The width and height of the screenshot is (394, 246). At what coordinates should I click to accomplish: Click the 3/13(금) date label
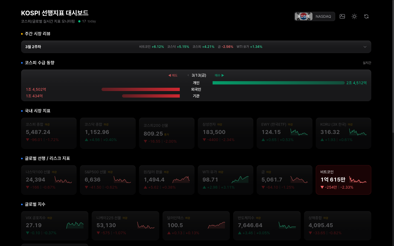[199, 75]
